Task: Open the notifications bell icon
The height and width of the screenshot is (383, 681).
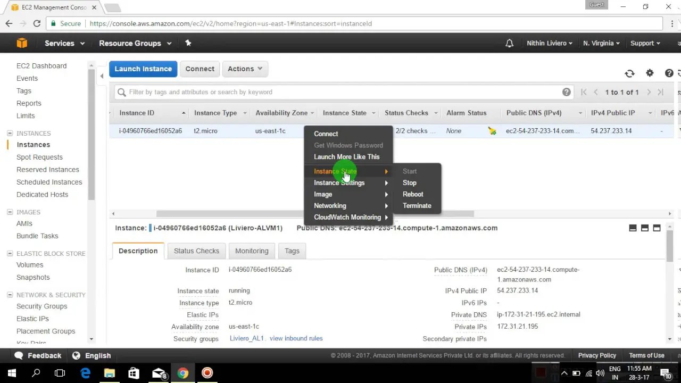Action: coord(509,43)
